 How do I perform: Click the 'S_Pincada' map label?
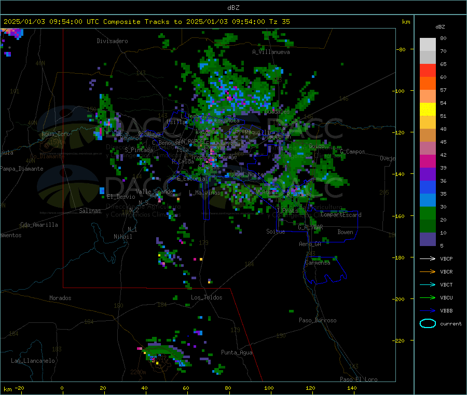[139, 150]
